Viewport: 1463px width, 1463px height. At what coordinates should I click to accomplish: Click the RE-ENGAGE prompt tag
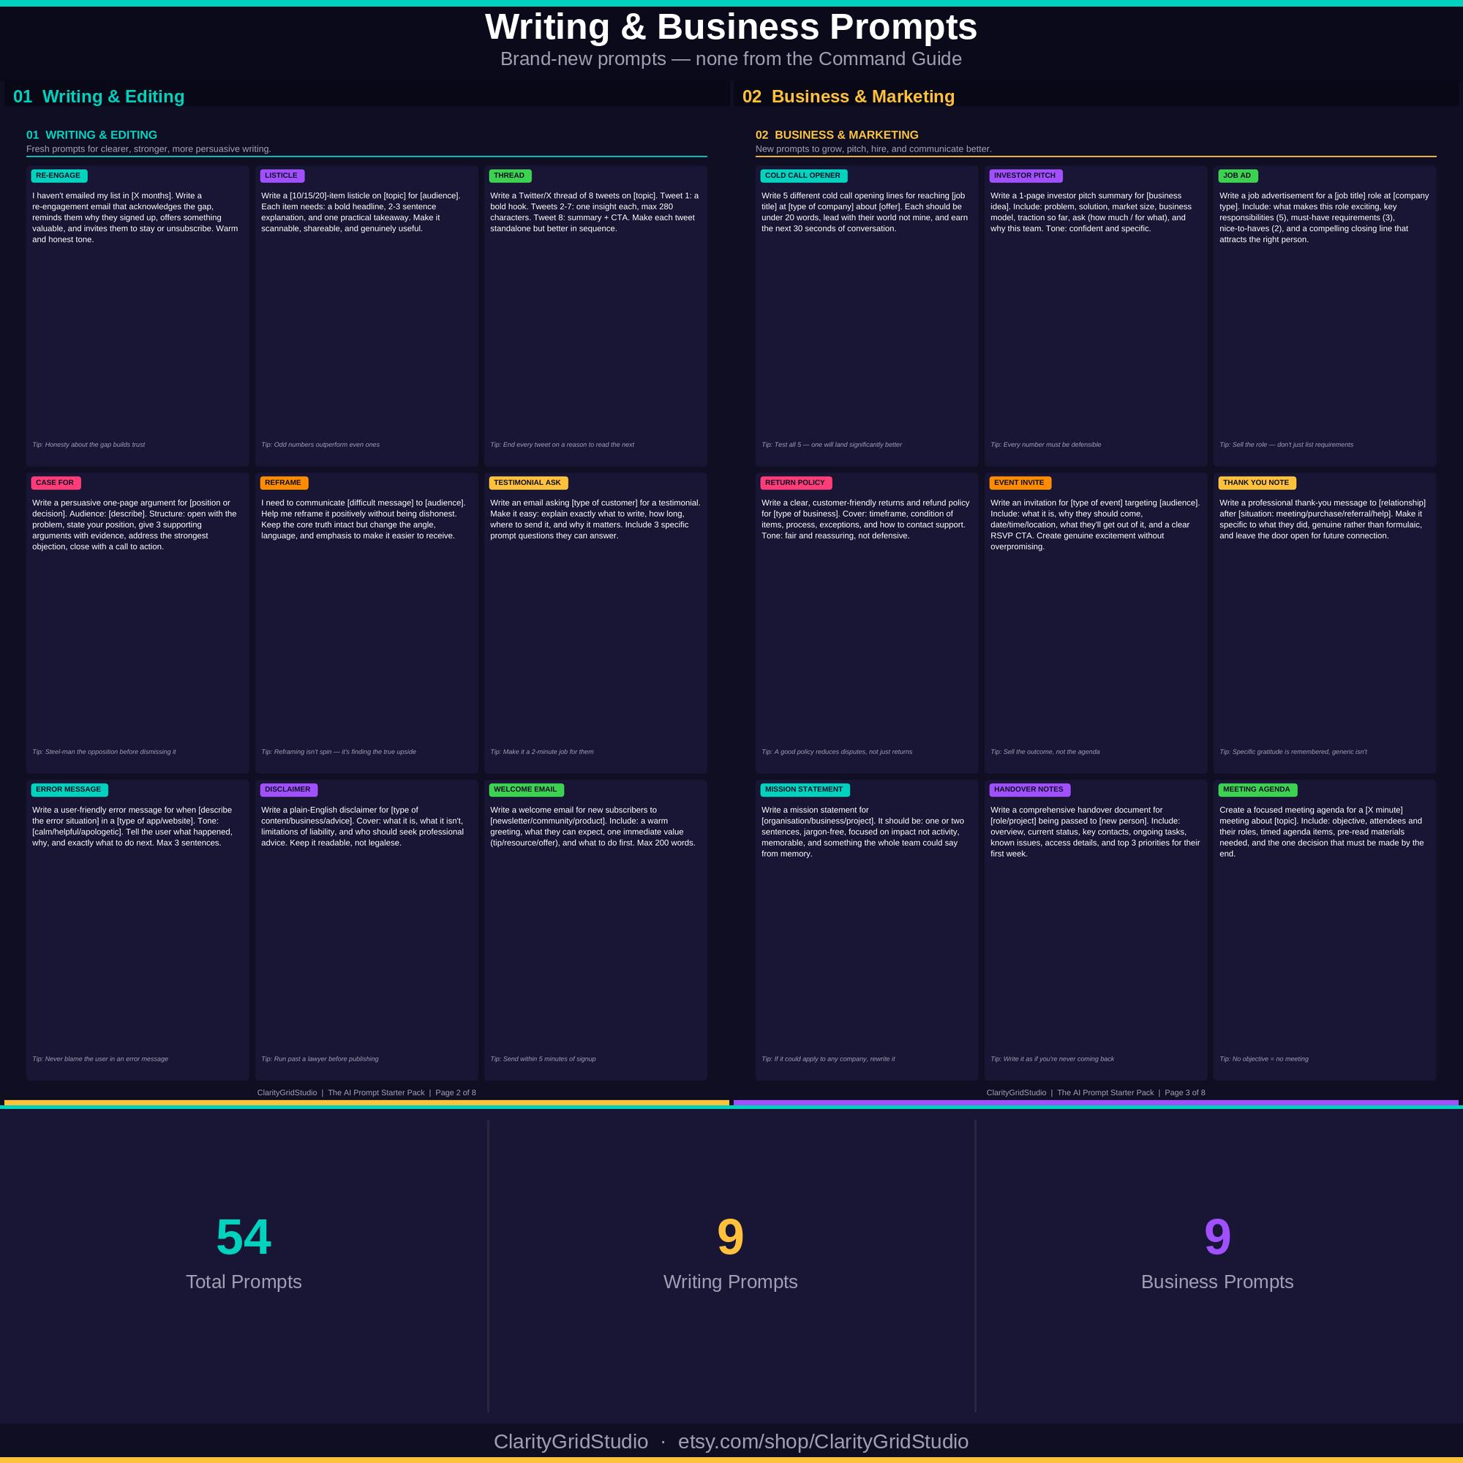[59, 176]
